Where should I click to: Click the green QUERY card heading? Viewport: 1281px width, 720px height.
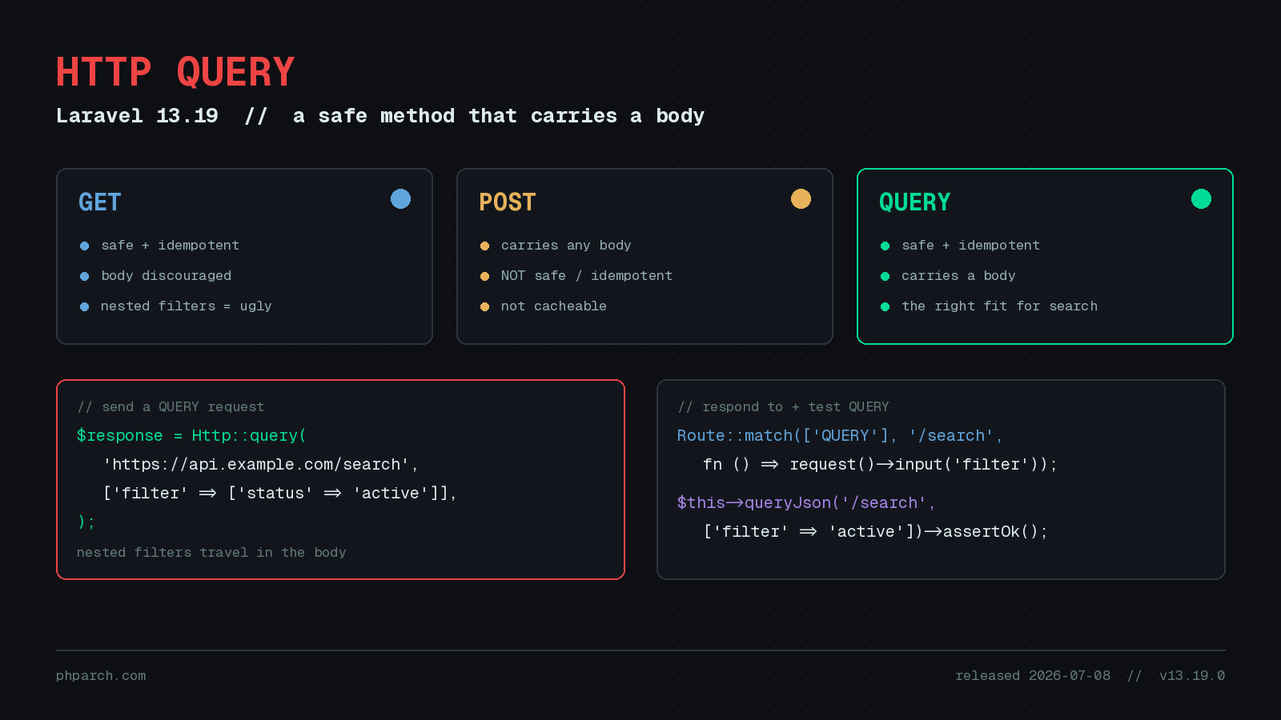tap(914, 202)
